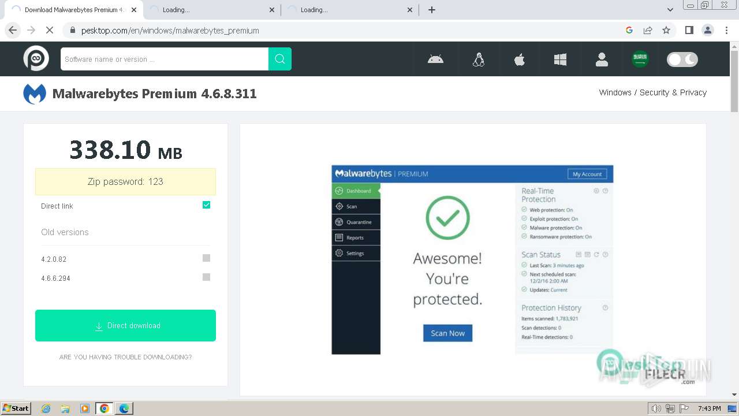The width and height of the screenshot is (739, 416).
Task: Click the 338.10 MB file size
Action: 125,150
